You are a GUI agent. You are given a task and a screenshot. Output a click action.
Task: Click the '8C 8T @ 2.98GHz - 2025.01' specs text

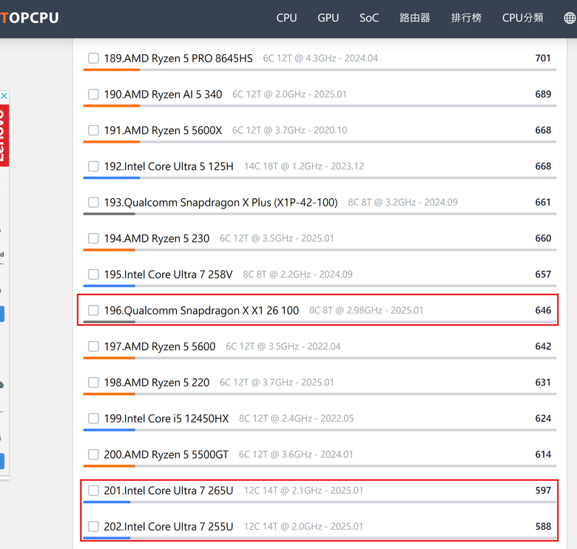click(366, 310)
